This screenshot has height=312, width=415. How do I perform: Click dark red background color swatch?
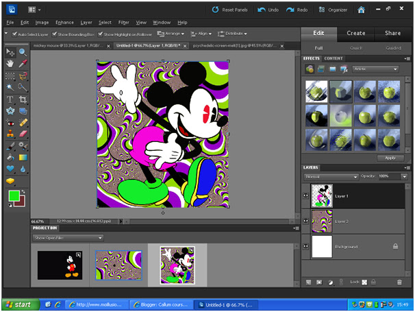pyautogui.click(x=22, y=202)
